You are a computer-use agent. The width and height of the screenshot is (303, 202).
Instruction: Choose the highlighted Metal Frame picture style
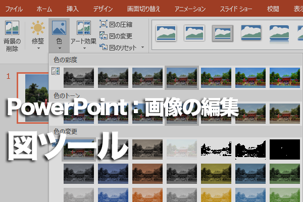pyautogui.click(x=222, y=33)
